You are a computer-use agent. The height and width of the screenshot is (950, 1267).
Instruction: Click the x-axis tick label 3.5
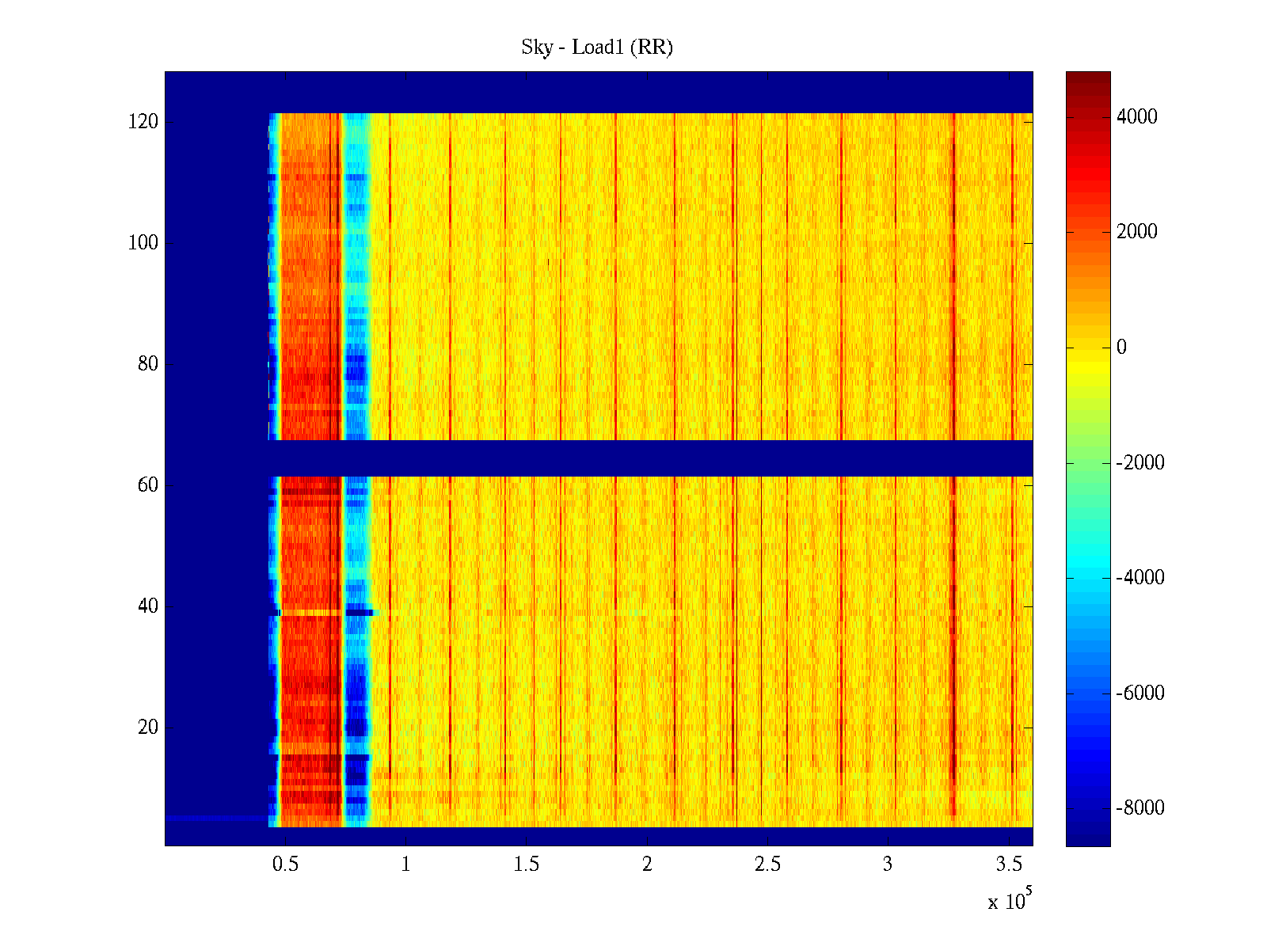tap(1008, 864)
